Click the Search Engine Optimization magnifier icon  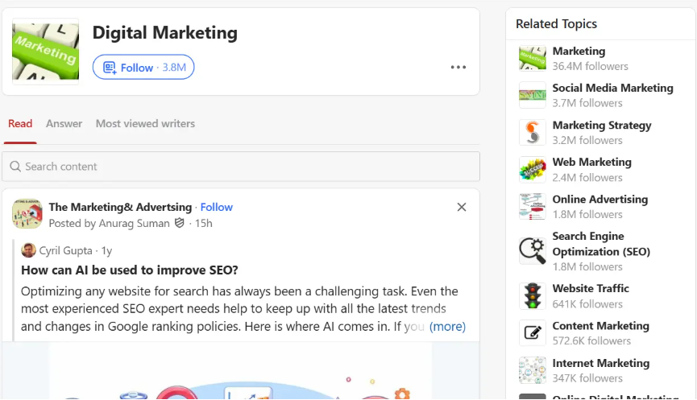(533, 251)
